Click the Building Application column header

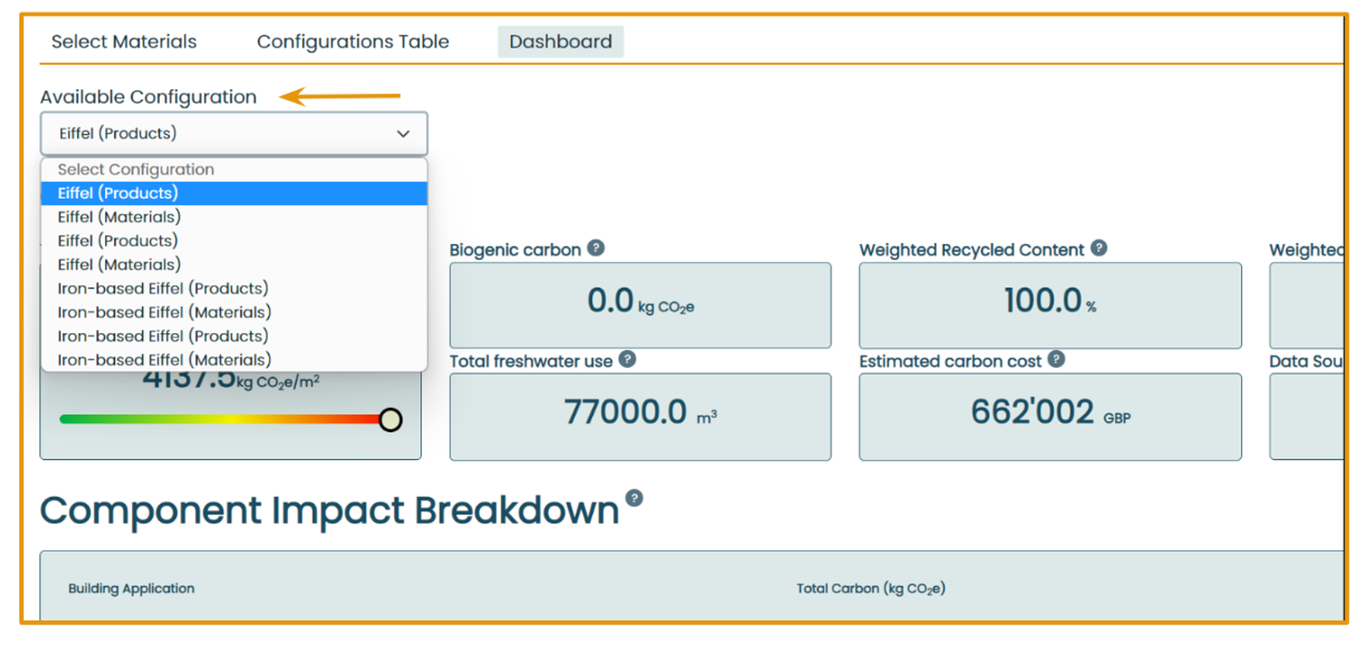(x=131, y=589)
